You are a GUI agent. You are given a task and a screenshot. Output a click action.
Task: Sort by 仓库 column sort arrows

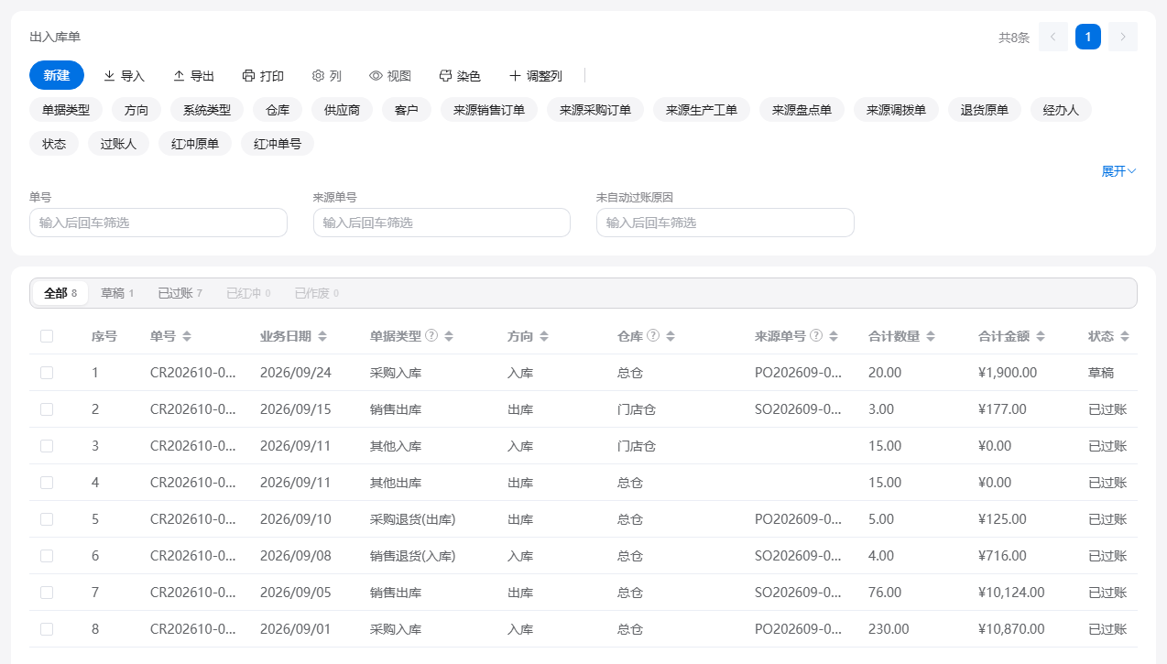(x=671, y=336)
